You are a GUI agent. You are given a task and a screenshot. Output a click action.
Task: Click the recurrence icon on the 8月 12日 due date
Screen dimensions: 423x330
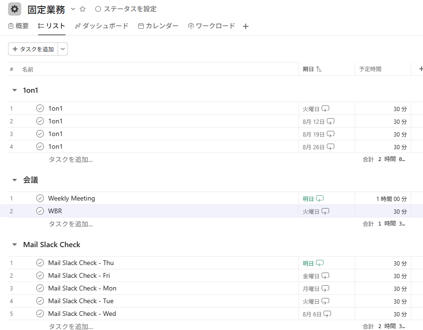[x=331, y=121]
